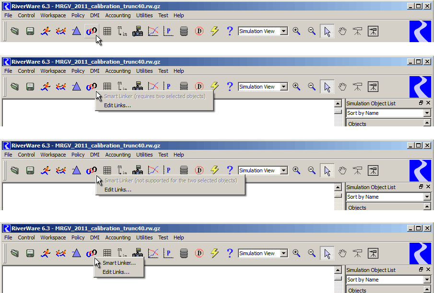Viewport: 434px width, 293px height.
Task: Open the DMI menu in the window showing enabled 'Smart Linker...'
Action: click(x=94, y=237)
